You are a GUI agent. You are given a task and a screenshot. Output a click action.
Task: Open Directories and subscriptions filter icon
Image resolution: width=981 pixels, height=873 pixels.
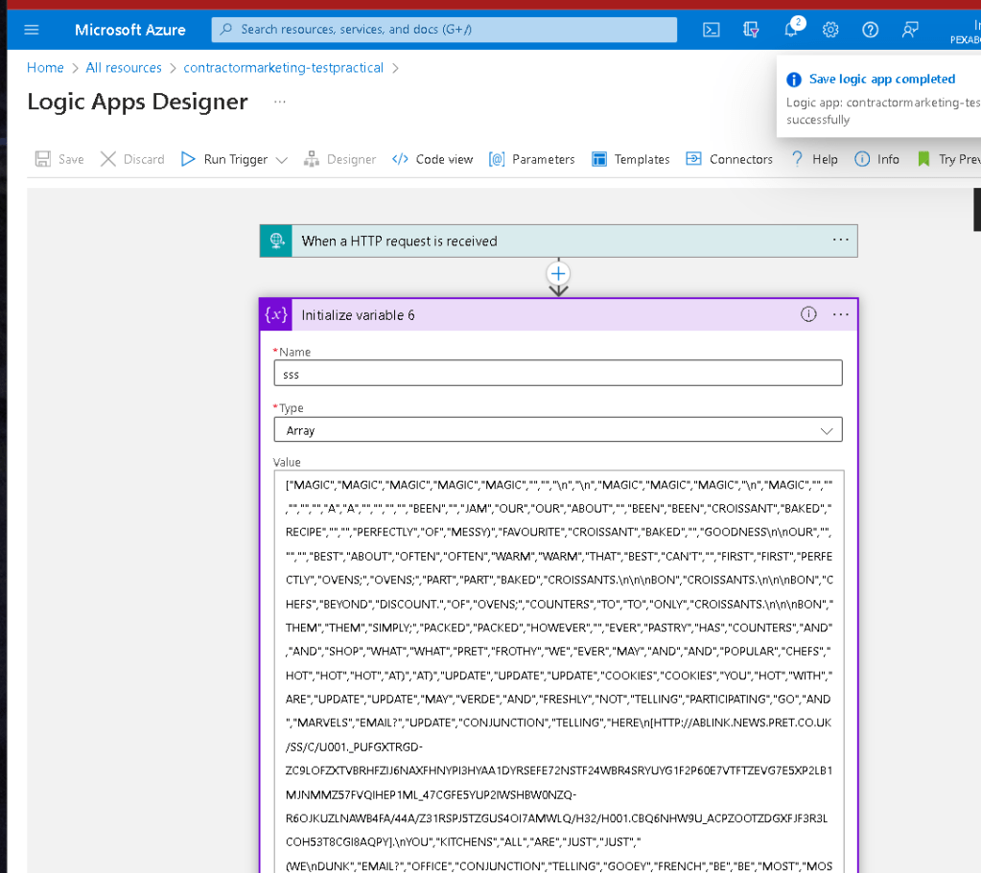tap(751, 30)
